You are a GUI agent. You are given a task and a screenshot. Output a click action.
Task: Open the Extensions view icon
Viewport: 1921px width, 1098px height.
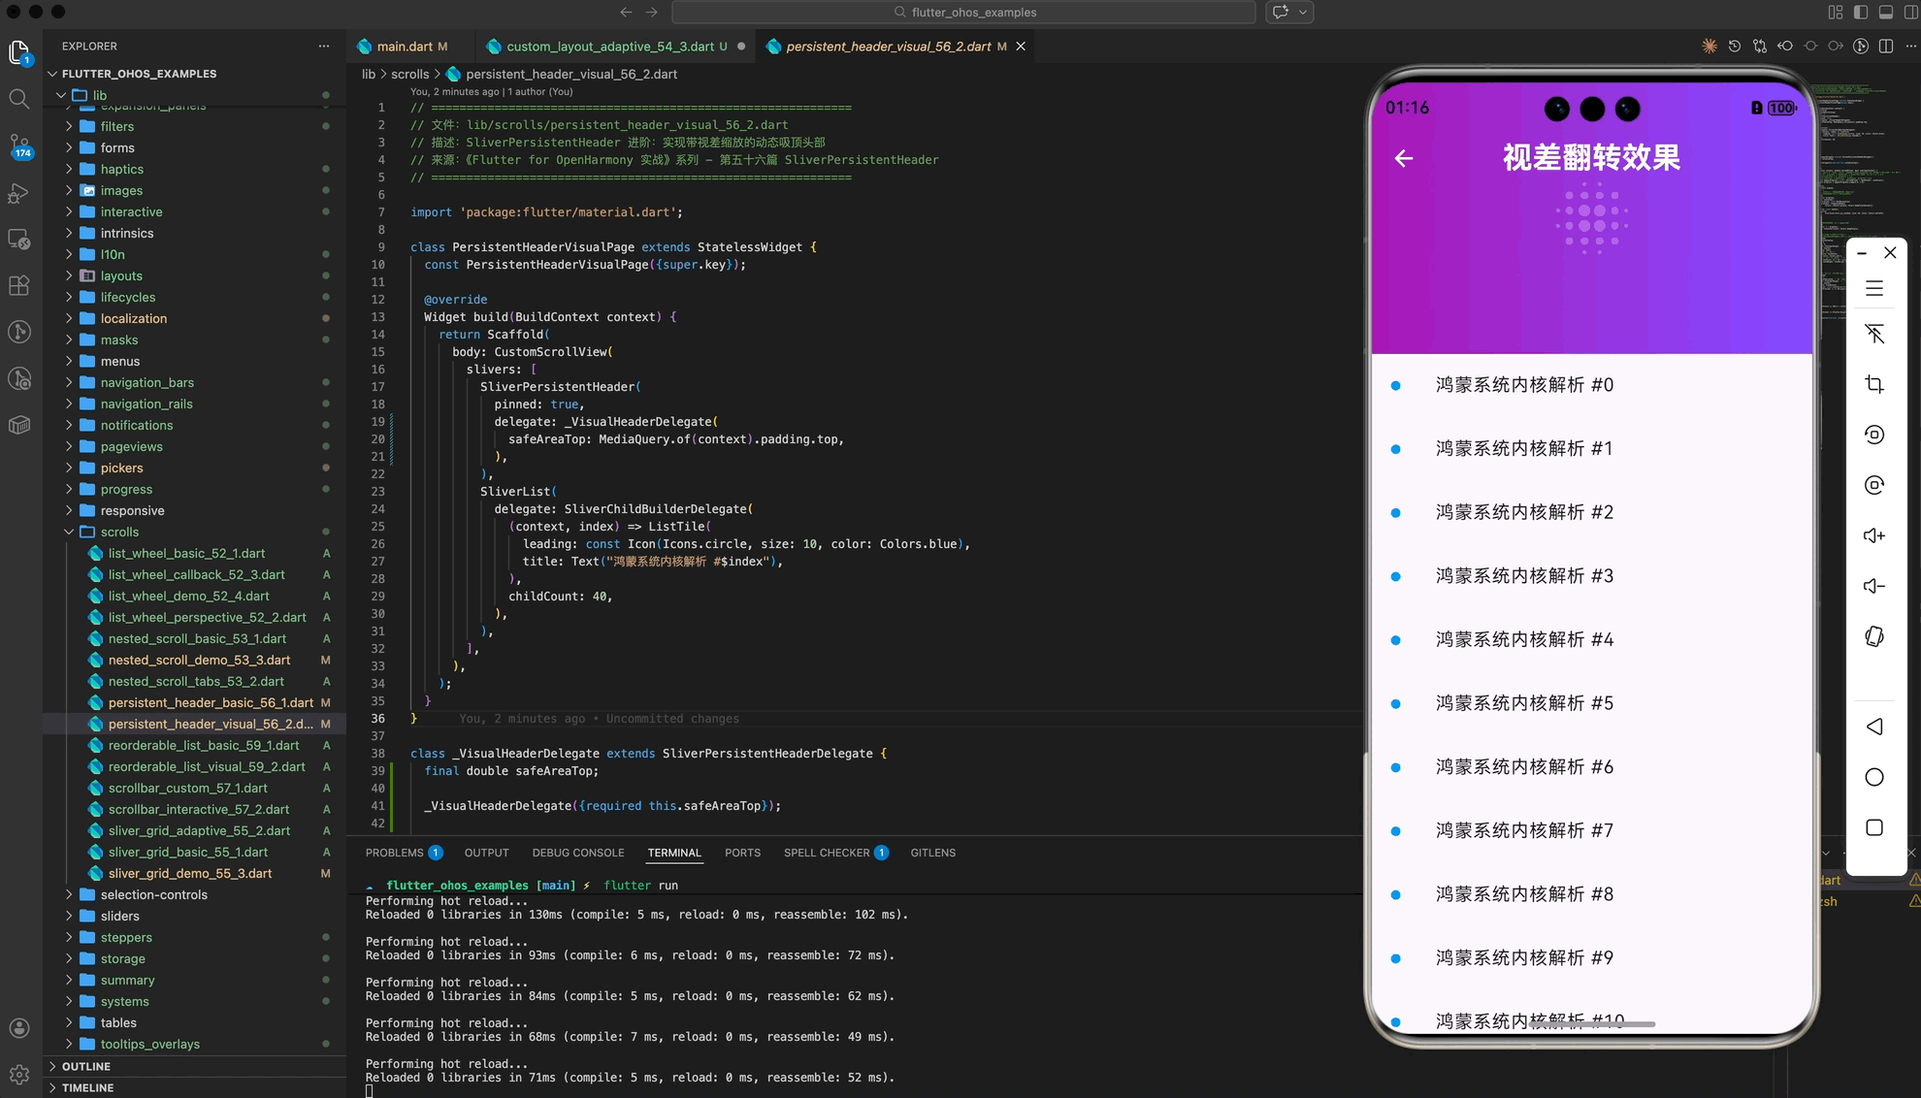[18, 285]
